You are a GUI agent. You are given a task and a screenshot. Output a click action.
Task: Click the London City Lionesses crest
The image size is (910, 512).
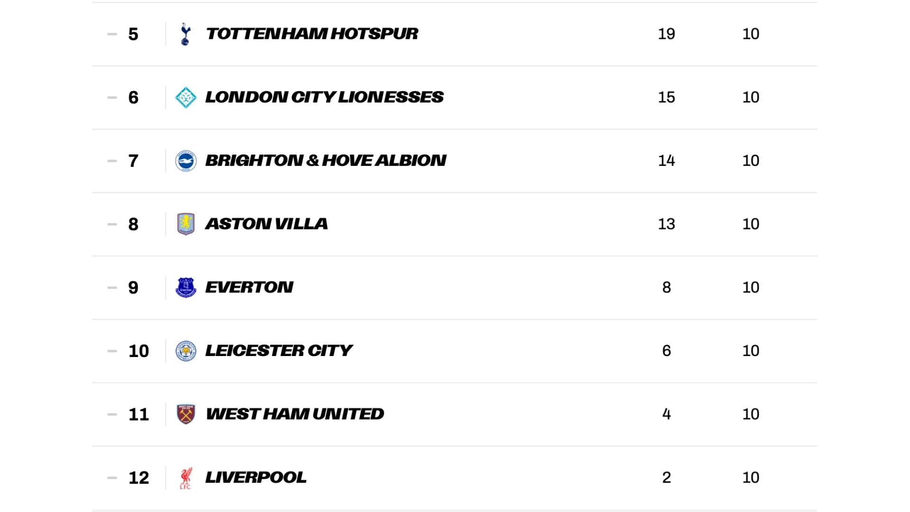[x=185, y=98]
